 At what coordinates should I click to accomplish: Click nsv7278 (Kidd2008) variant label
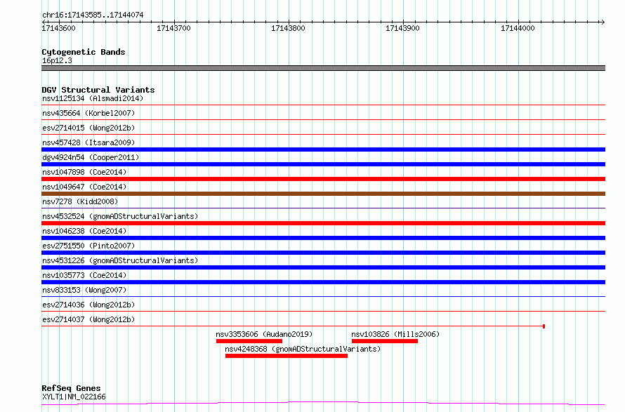click(x=80, y=201)
